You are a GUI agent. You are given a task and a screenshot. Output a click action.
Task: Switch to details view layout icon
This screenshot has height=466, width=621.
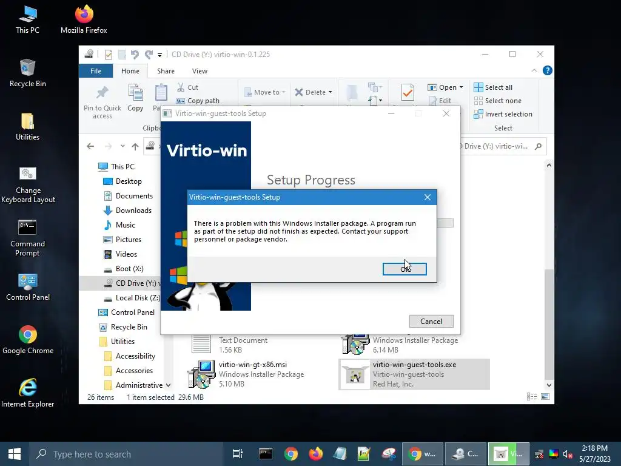tap(532, 397)
